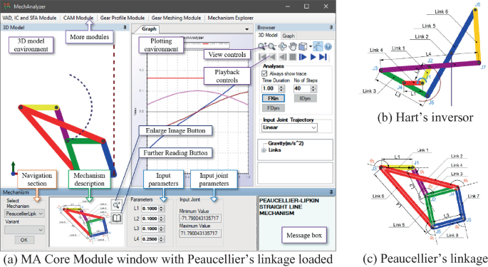Pin the 3D Model panel
Viewport: 488px width, 267px height.
click(125, 27)
